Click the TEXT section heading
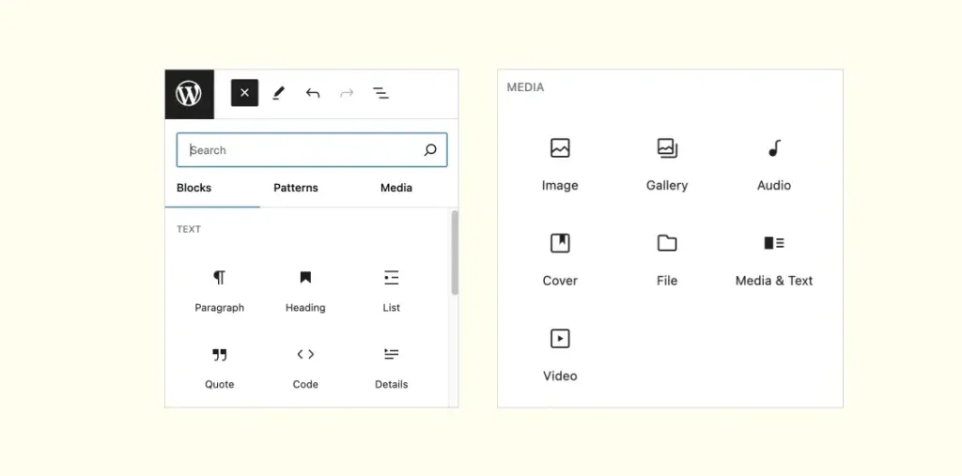962x476 pixels. pyautogui.click(x=189, y=229)
